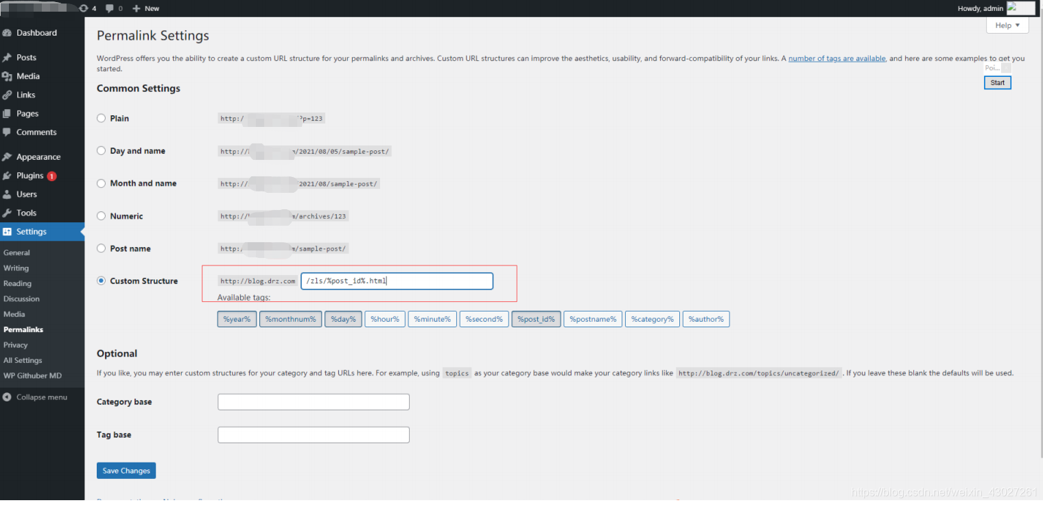Select the Day and name option
Image resolution: width=1043 pixels, height=505 pixels.
(102, 151)
